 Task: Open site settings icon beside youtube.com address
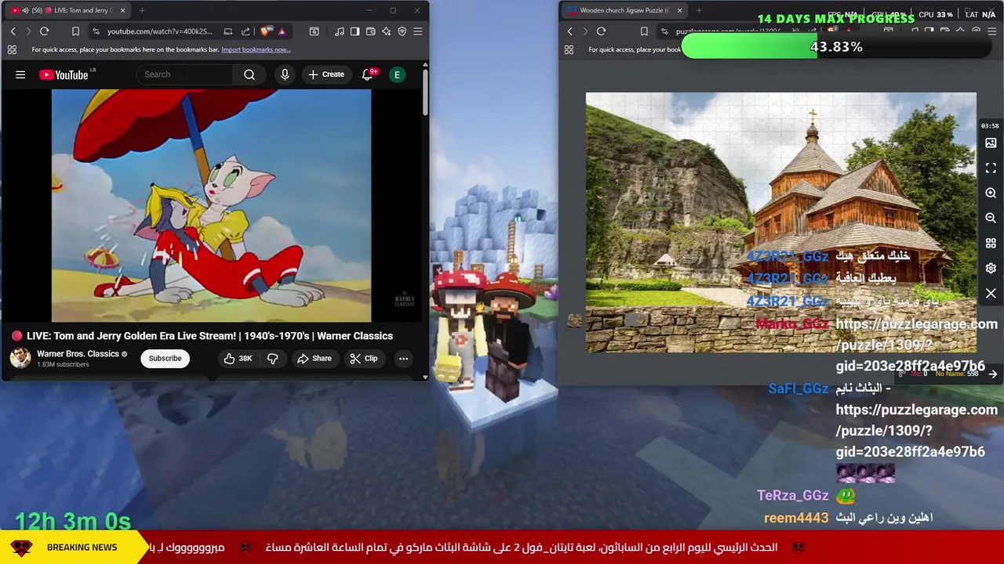[x=96, y=31]
